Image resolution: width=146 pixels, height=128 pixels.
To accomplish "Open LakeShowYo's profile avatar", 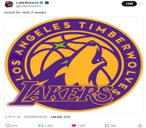I will pos(9,4).
